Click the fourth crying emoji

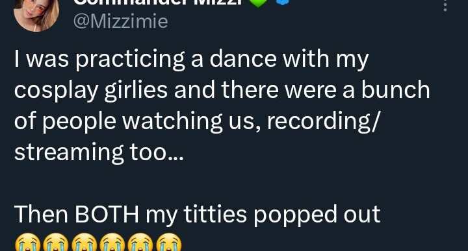coord(112,243)
